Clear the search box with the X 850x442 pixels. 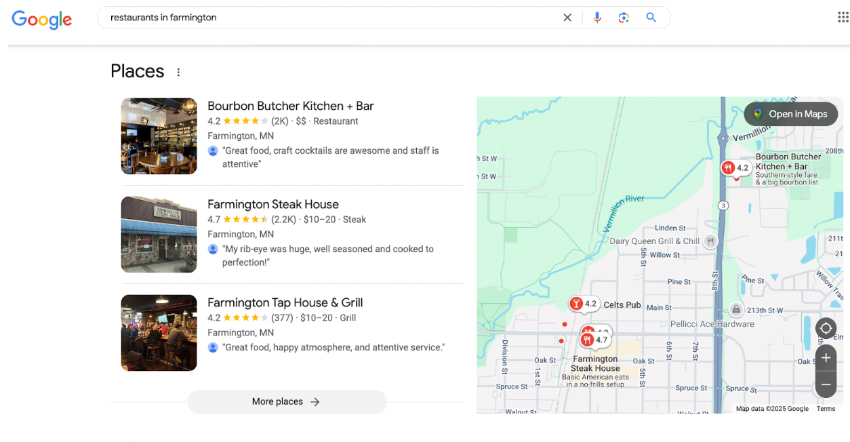pyautogui.click(x=567, y=17)
